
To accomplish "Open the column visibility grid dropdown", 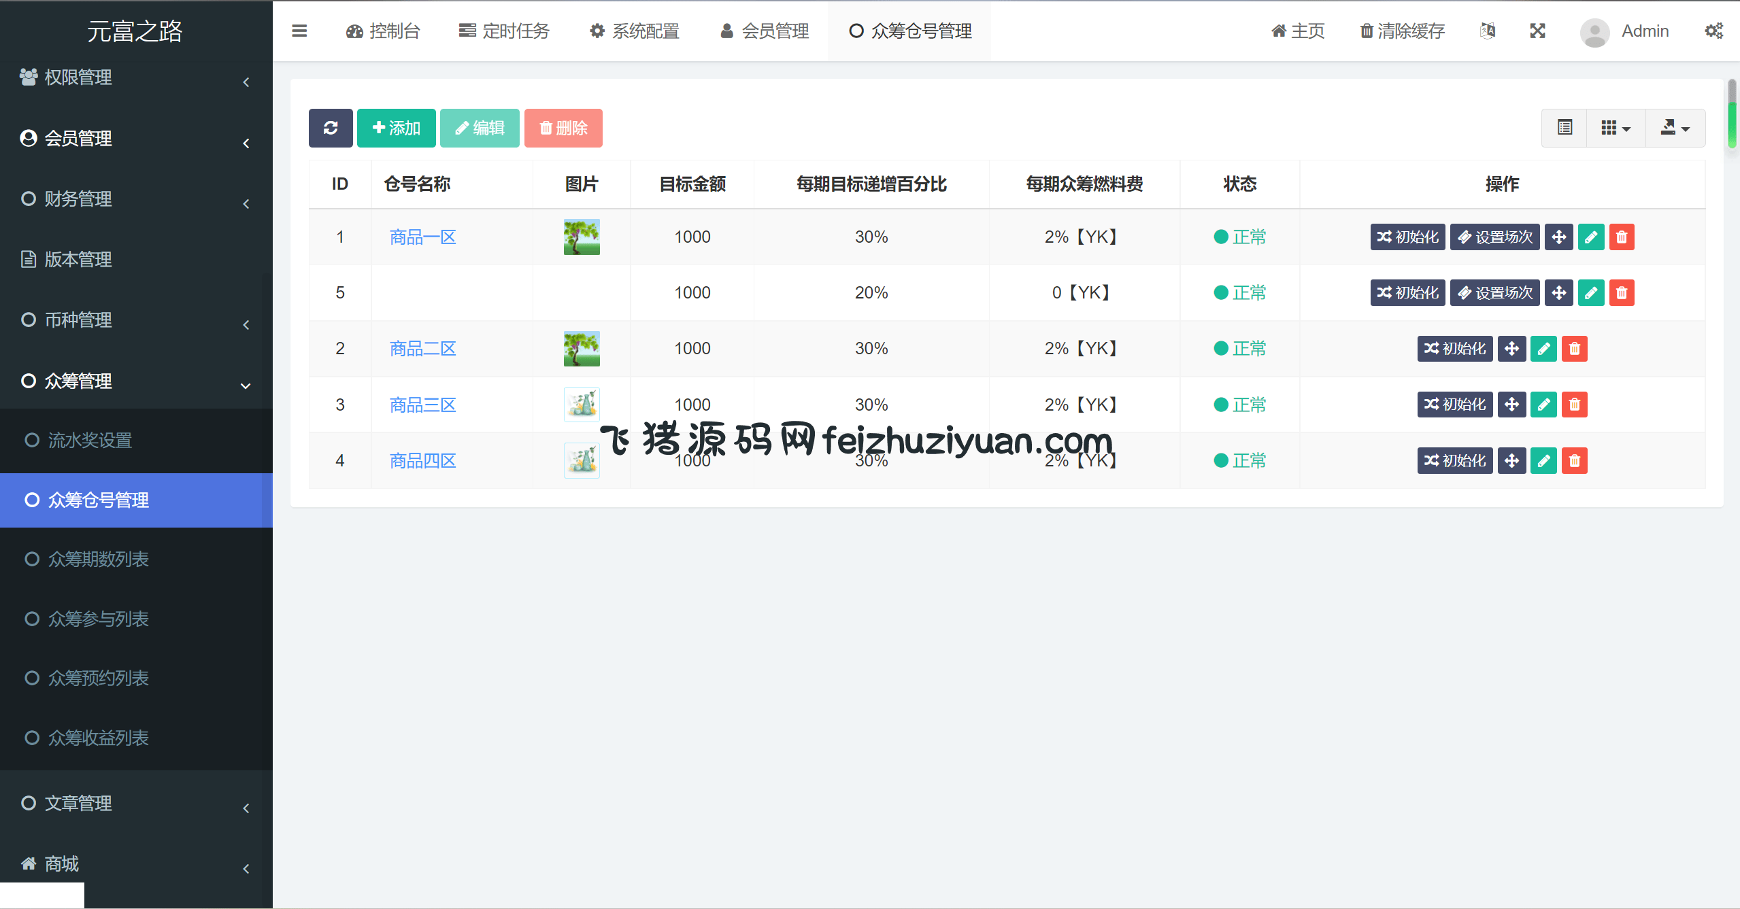I will (1616, 128).
